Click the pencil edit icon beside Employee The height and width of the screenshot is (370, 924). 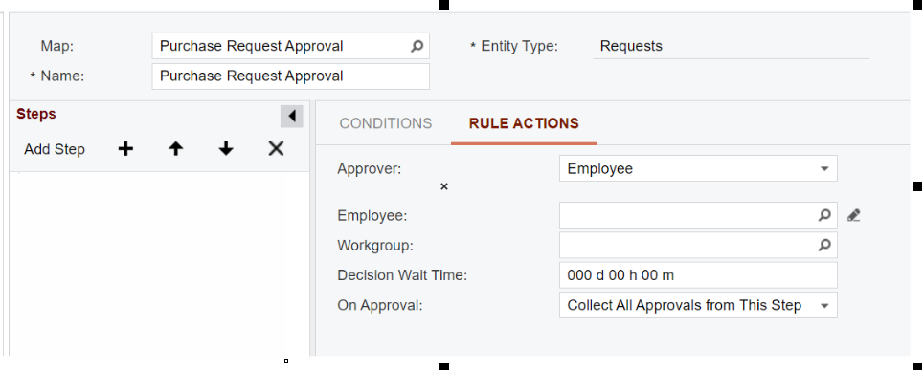click(853, 215)
